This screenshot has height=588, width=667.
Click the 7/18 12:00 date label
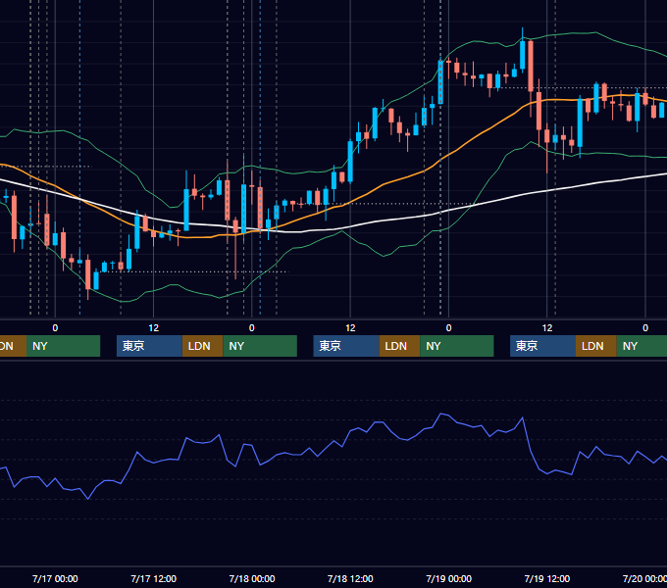pyautogui.click(x=350, y=578)
